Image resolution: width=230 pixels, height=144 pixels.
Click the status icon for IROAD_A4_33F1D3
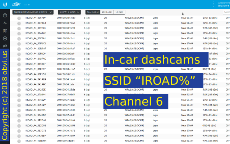tap(19, 75)
